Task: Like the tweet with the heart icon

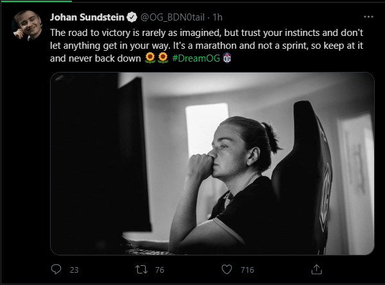Action: 226,270
